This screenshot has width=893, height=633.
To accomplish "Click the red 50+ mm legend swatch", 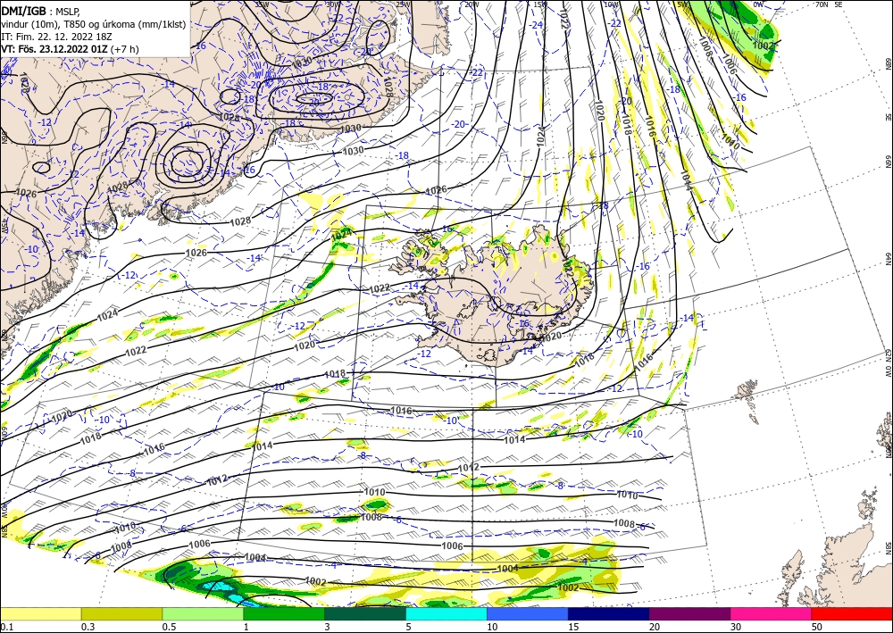I will [x=852, y=613].
